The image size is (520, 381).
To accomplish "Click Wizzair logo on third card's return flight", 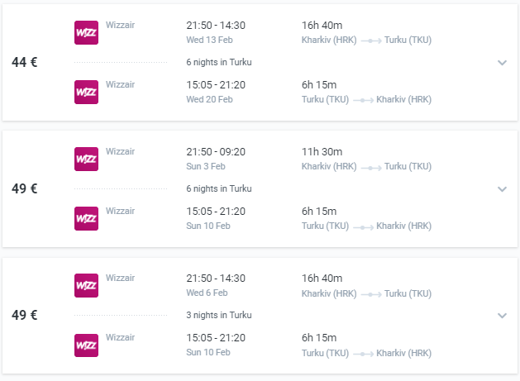I will pyautogui.click(x=86, y=345).
